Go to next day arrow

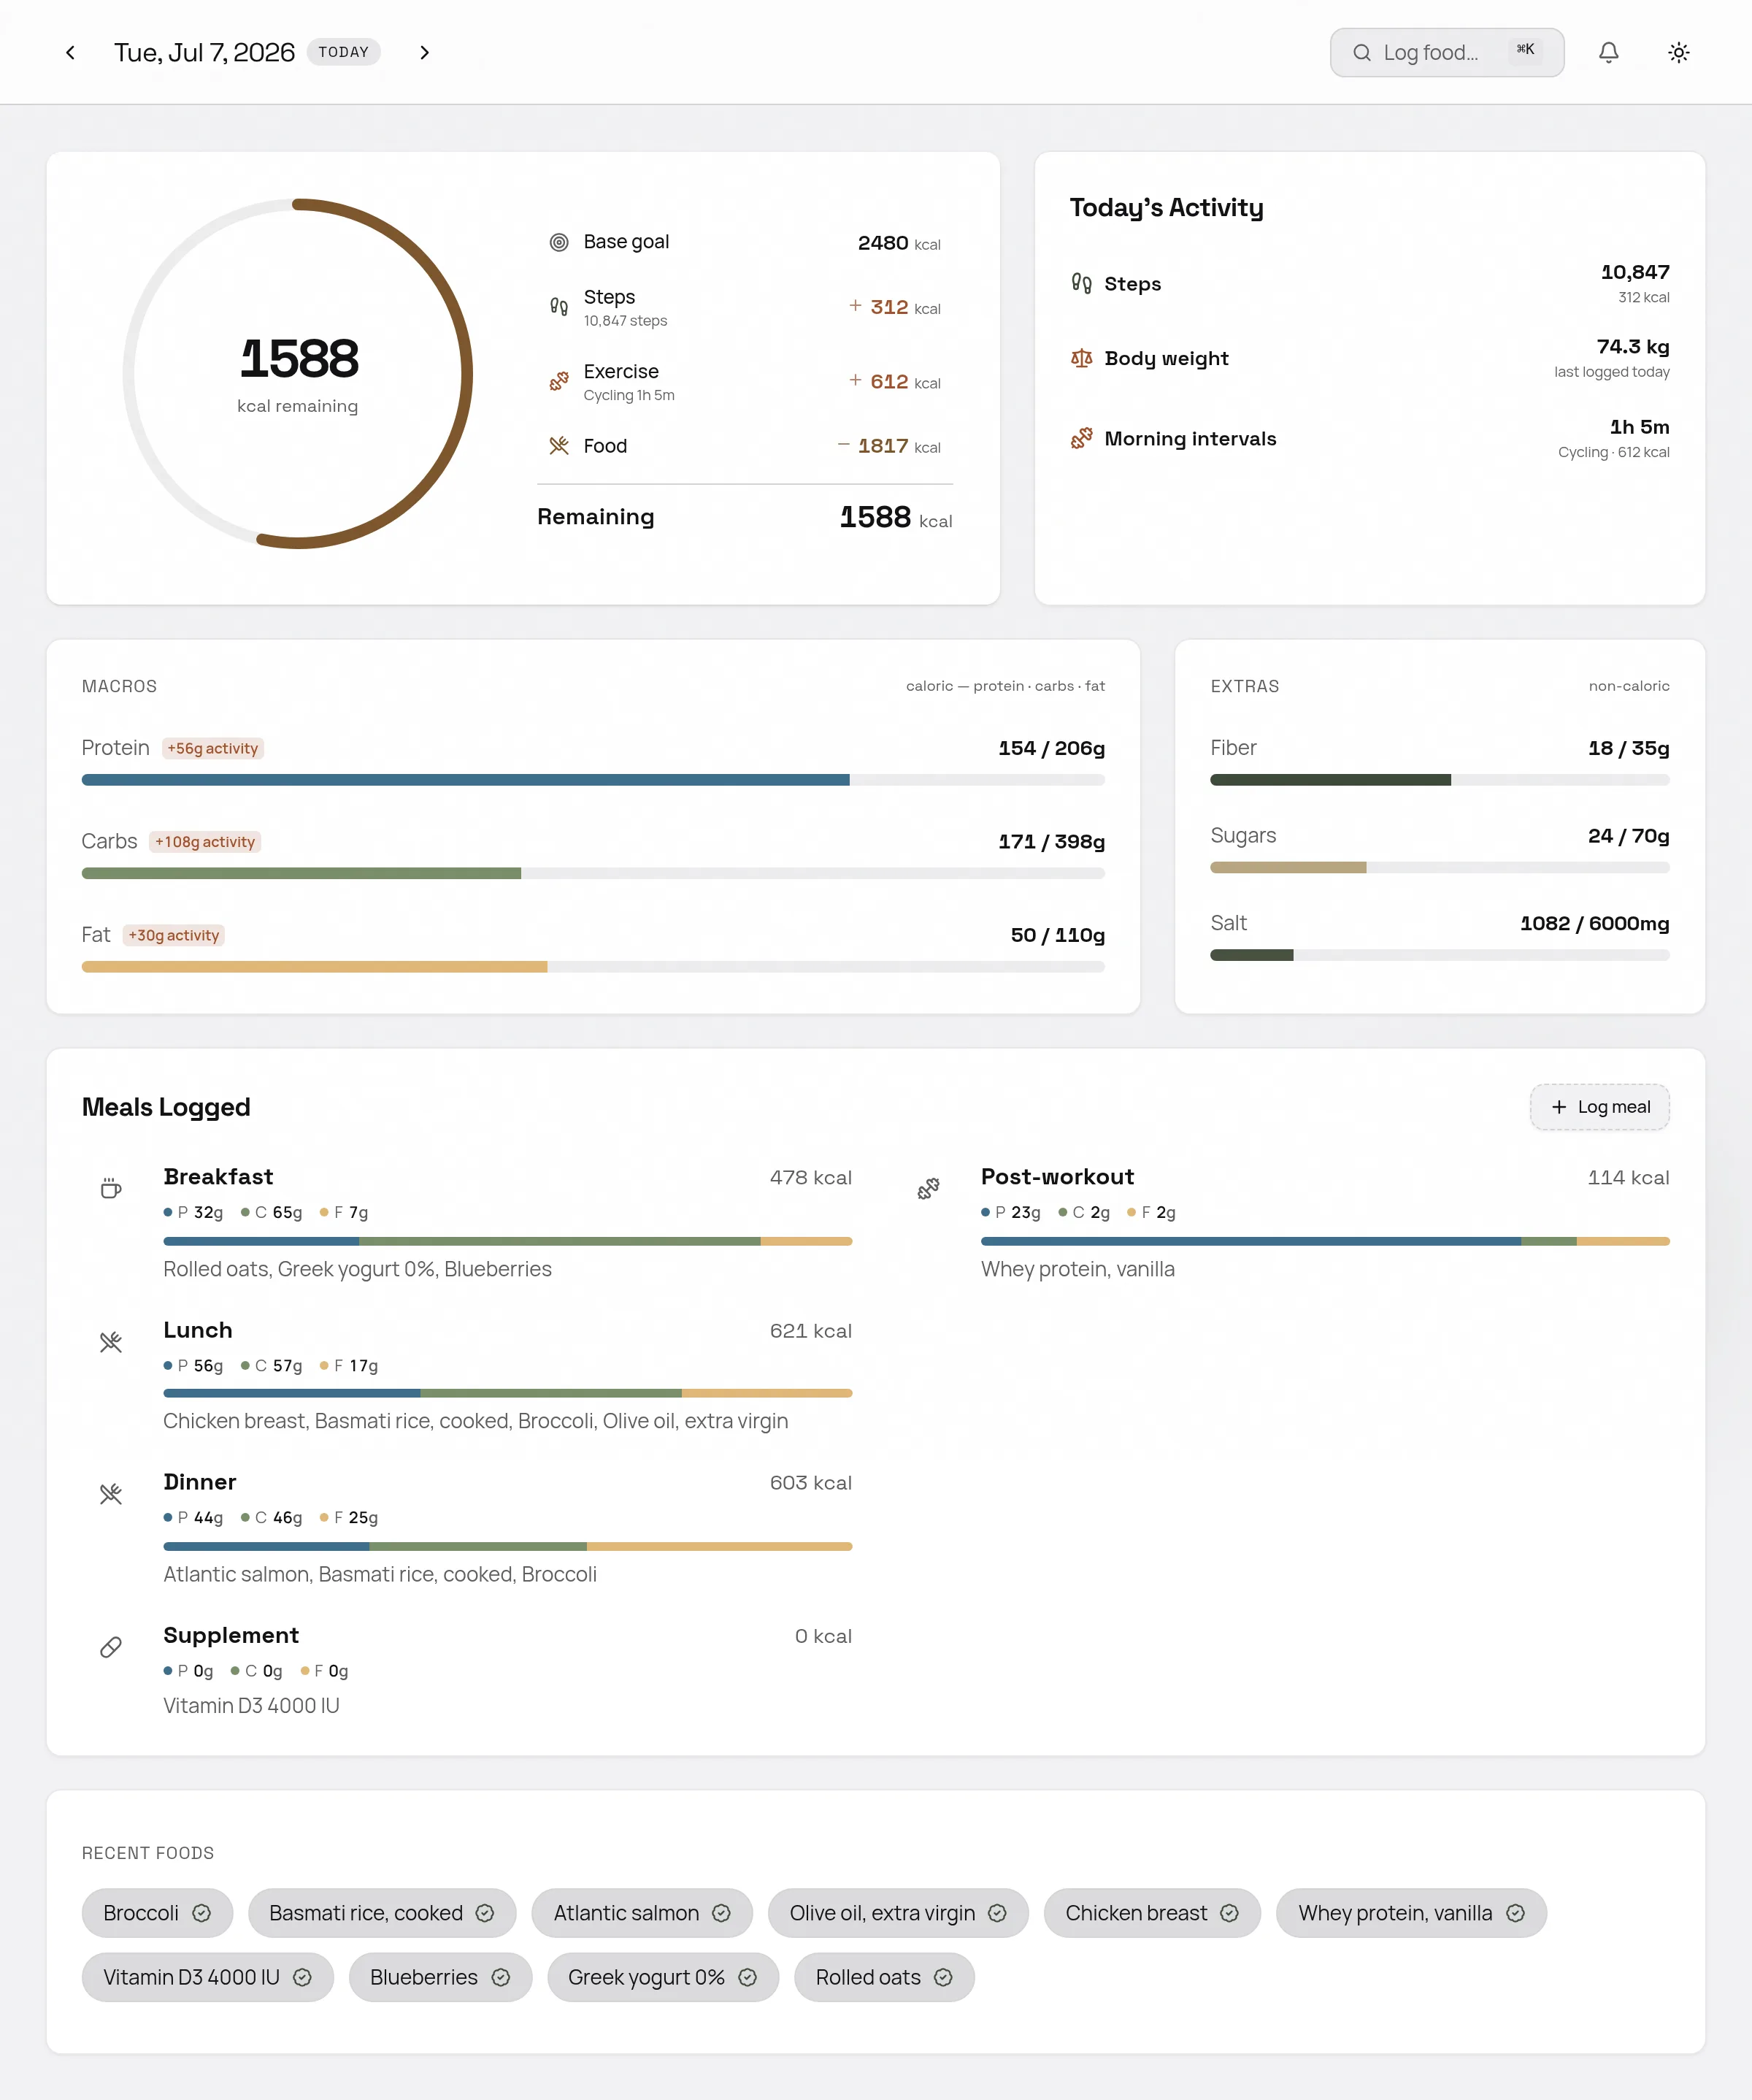(424, 53)
